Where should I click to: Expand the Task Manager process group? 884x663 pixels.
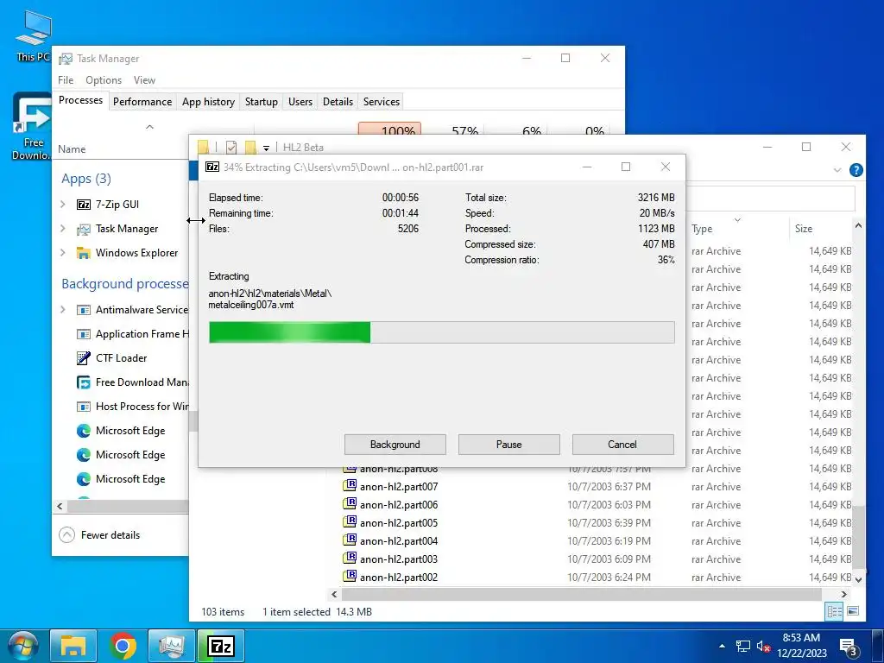63,229
